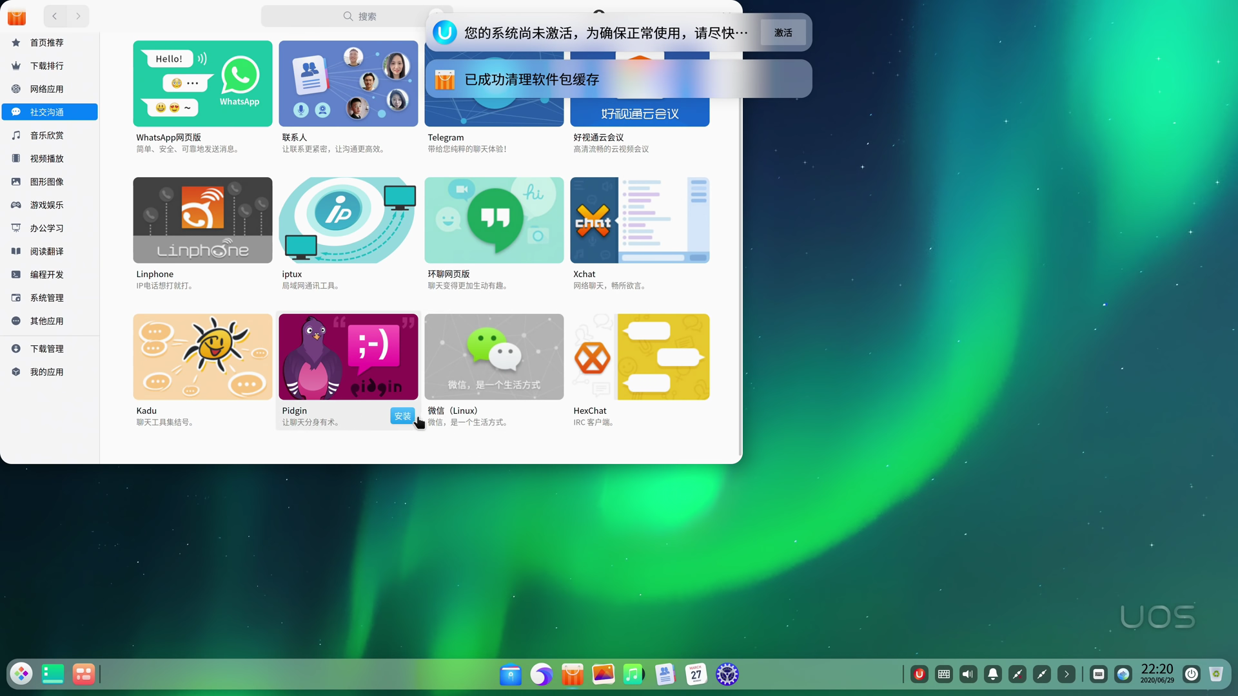Screen dimensions: 1238x696
Task: Open the volume tray icon
Action: coord(968,675)
